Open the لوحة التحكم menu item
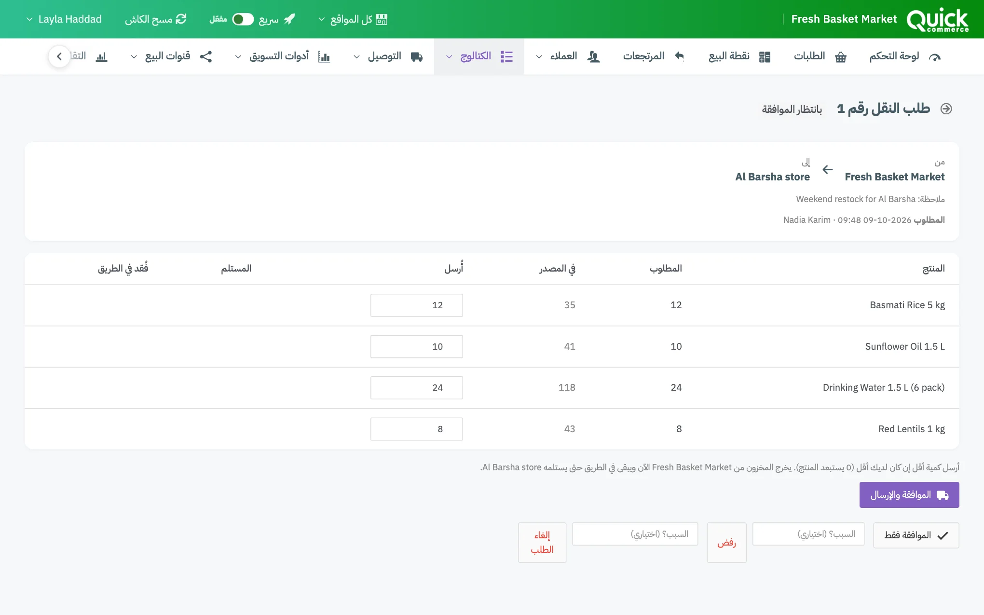 [x=905, y=56]
